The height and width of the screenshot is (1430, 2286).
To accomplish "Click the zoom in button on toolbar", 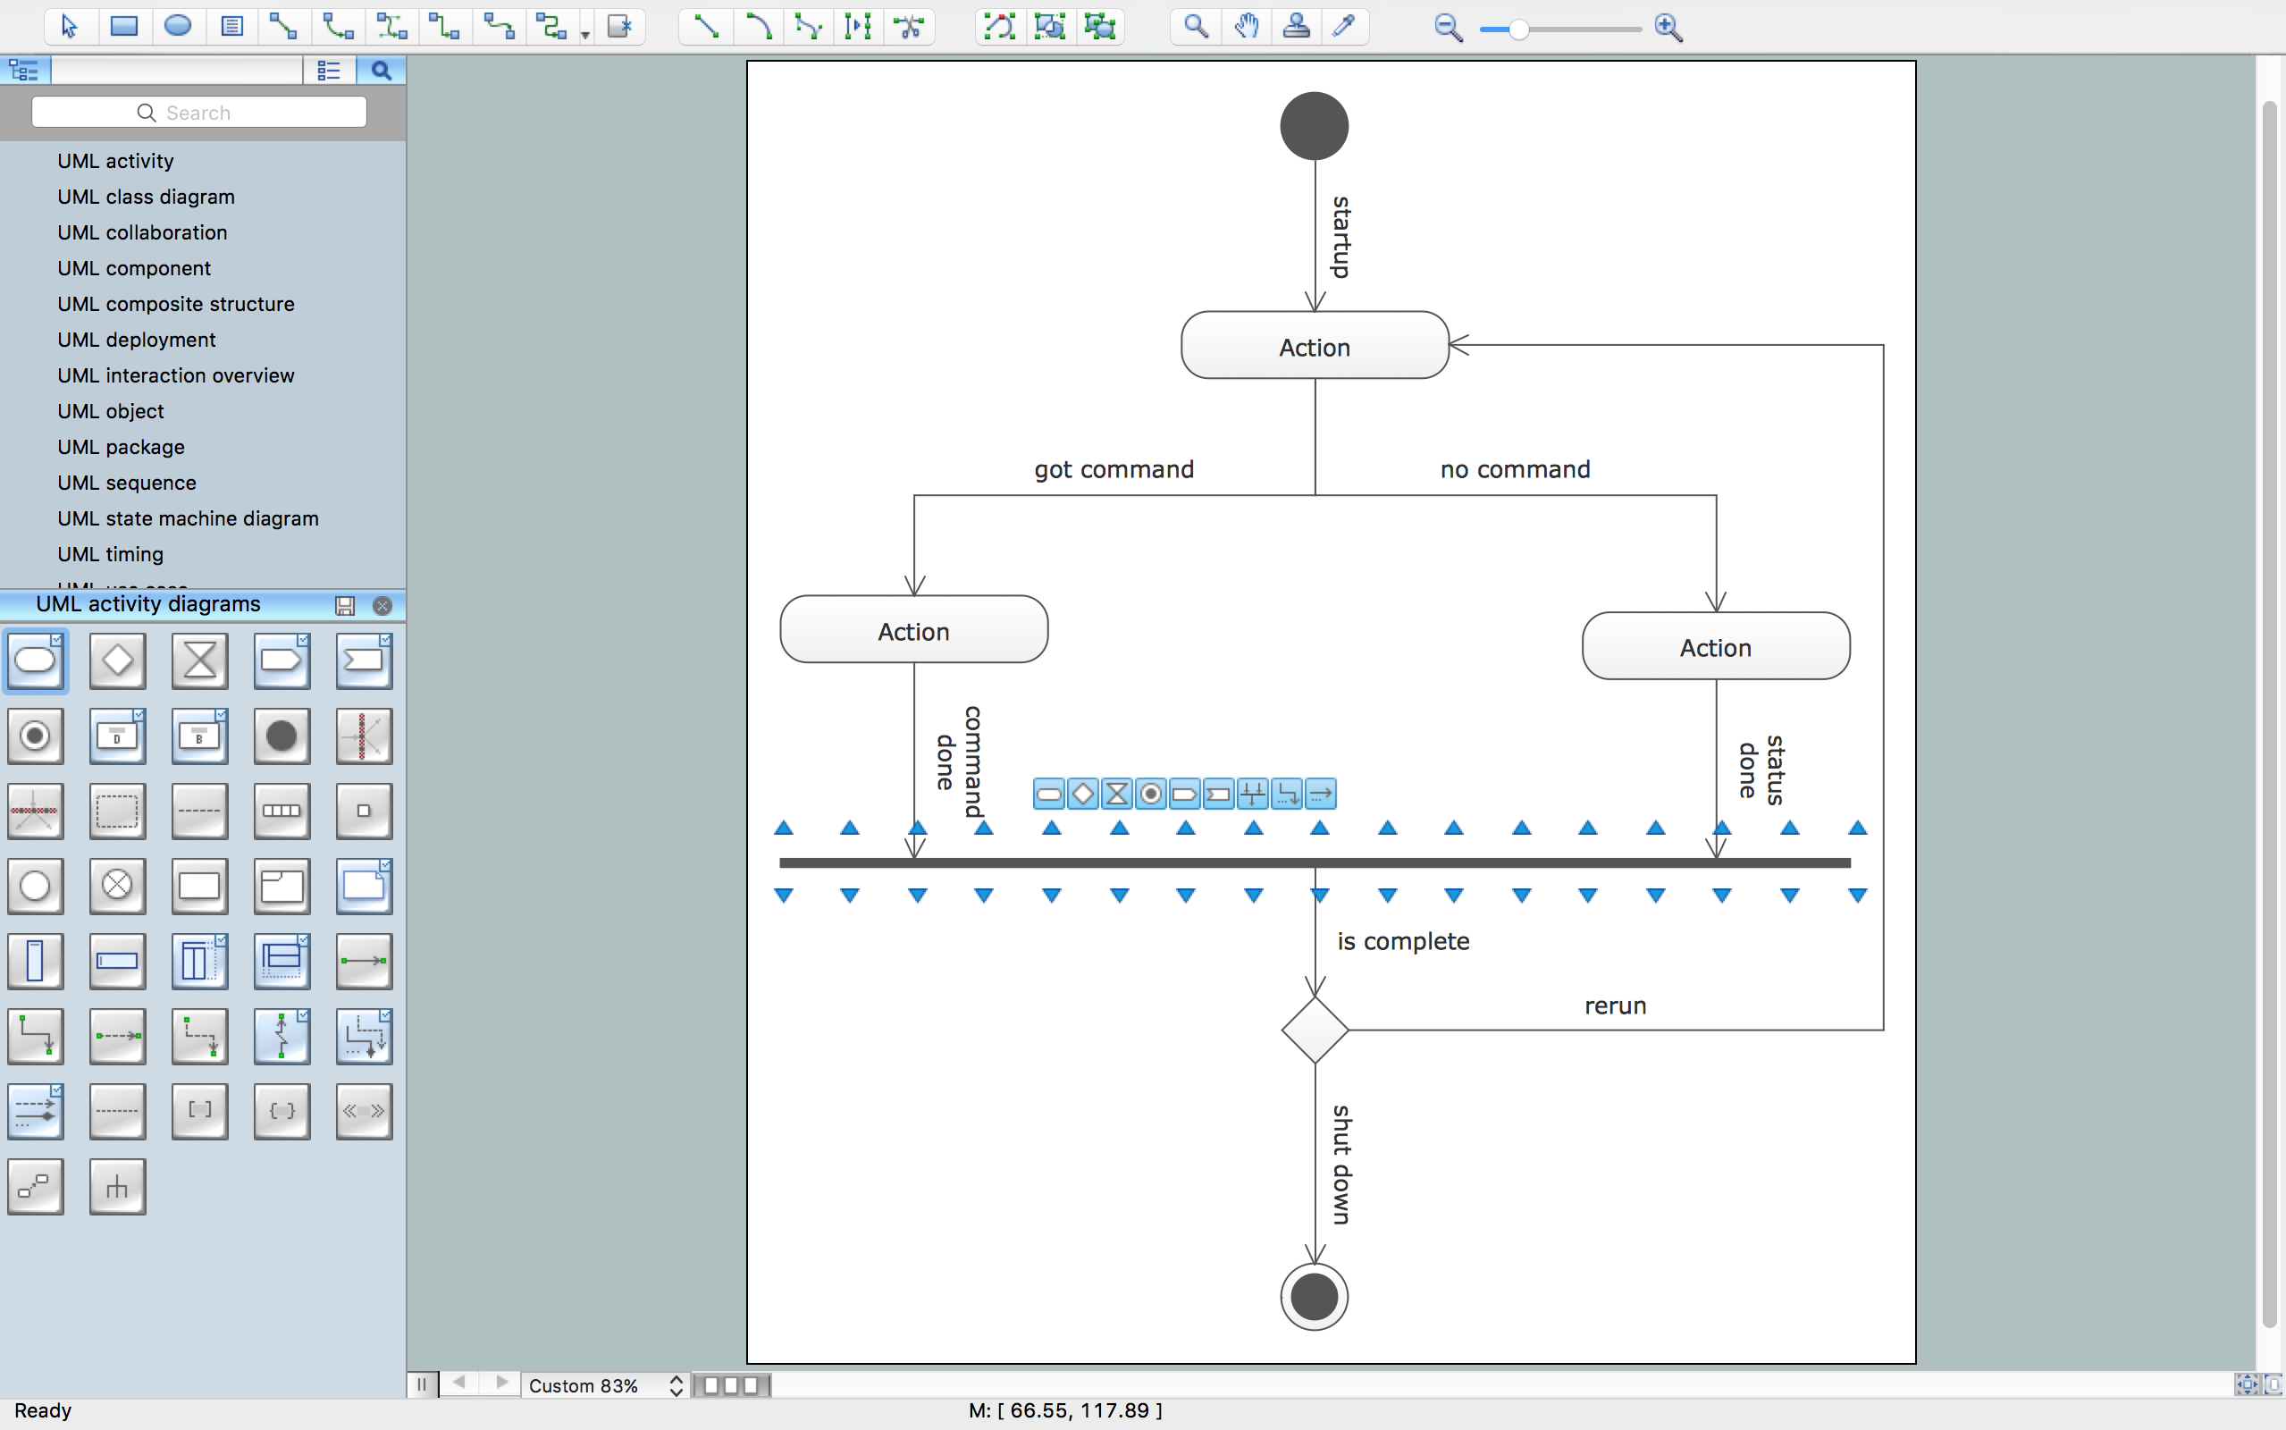I will click(1667, 26).
